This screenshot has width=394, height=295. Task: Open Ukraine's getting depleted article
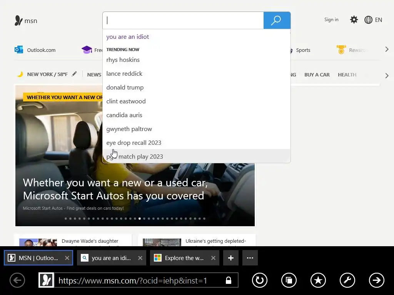(215, 241)
